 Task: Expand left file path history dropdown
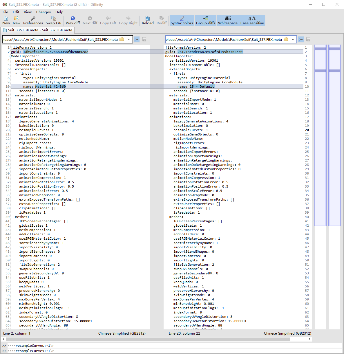coord(129,39)
